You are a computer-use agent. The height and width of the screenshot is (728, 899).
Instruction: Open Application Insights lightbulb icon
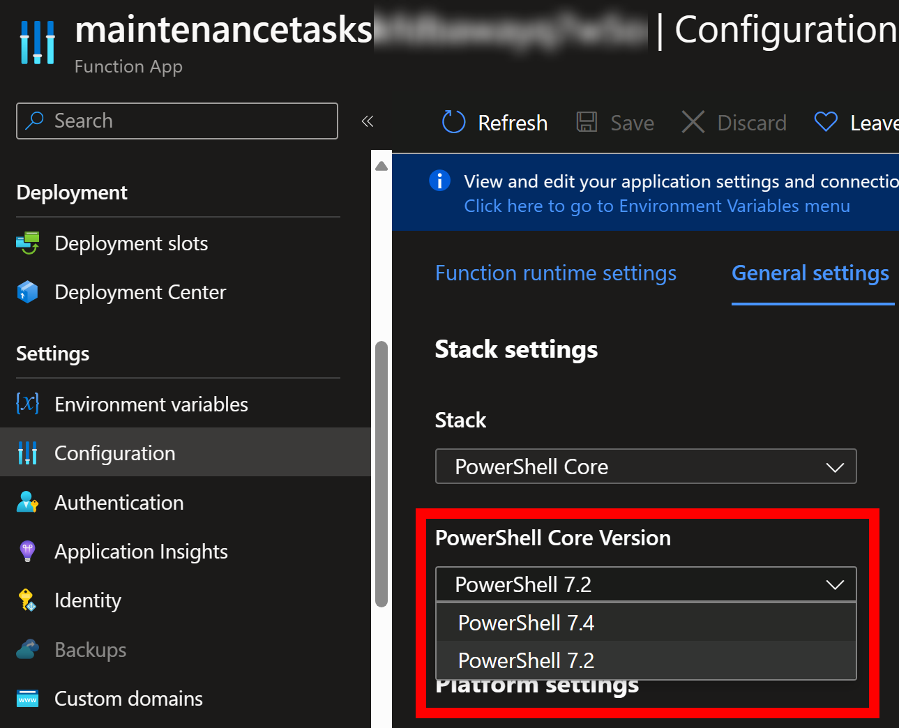click(x=28, y=551)
